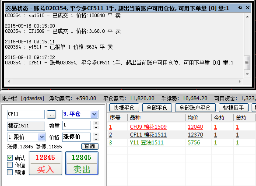Click 序号 cell 3
Screen dimensions: 256x186
(x=111, y=143)
